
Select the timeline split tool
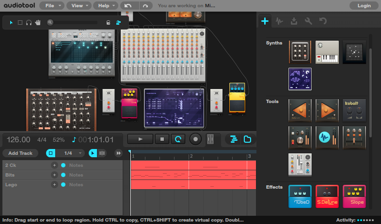pos(102,153)
